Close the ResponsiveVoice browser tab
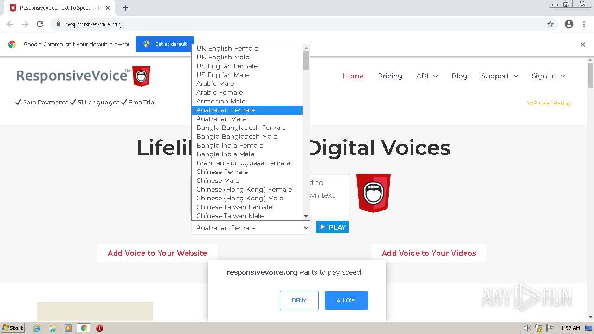The height and width of the screenshot is (334, 594). click(x=108, y=8)
